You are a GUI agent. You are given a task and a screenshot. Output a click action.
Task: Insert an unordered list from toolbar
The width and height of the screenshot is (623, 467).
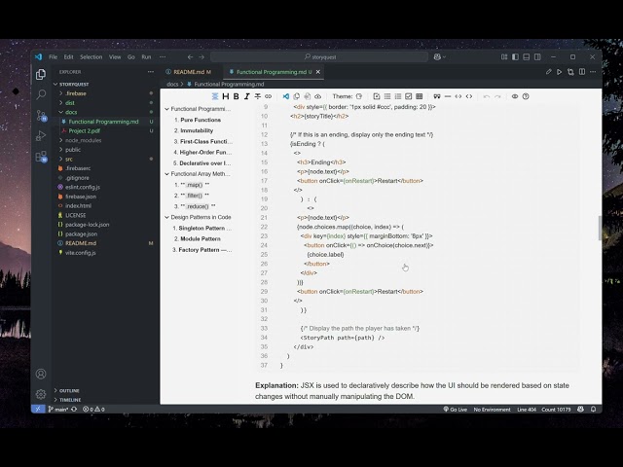387,96
